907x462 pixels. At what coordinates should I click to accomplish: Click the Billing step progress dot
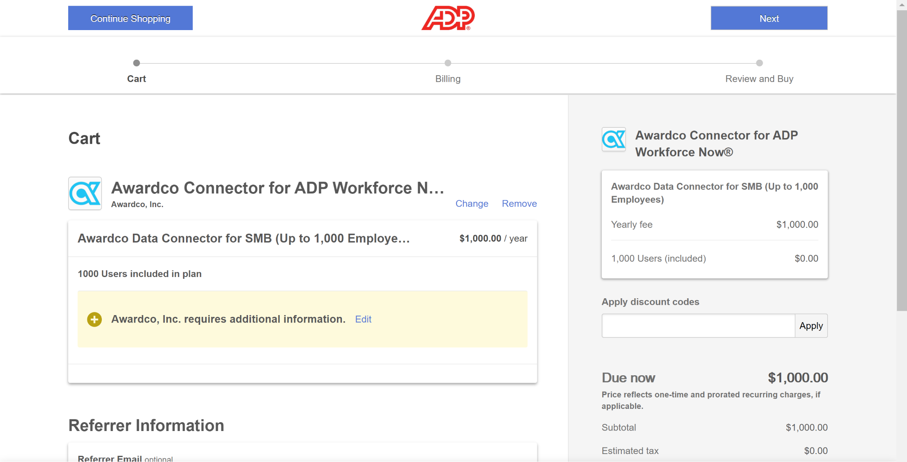tap(448, 63)
